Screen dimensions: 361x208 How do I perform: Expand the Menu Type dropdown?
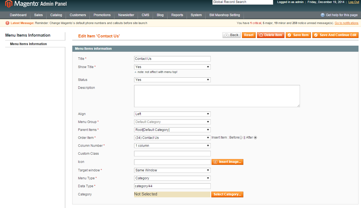(x=172, y=178)
